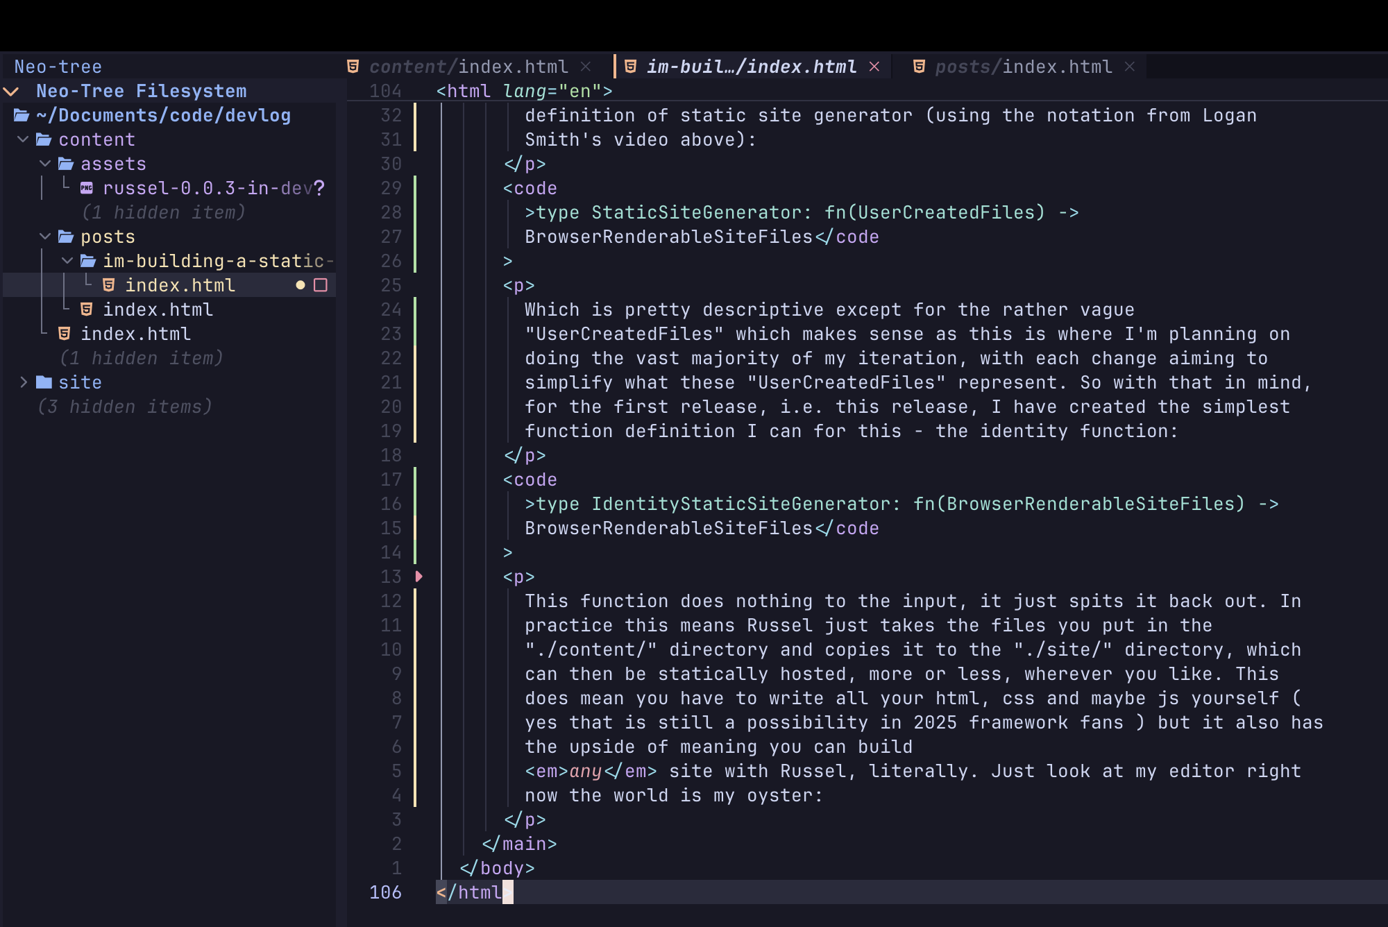Collapse the content folder chevron
This screenshot has height=927, width=1388.
23,139
